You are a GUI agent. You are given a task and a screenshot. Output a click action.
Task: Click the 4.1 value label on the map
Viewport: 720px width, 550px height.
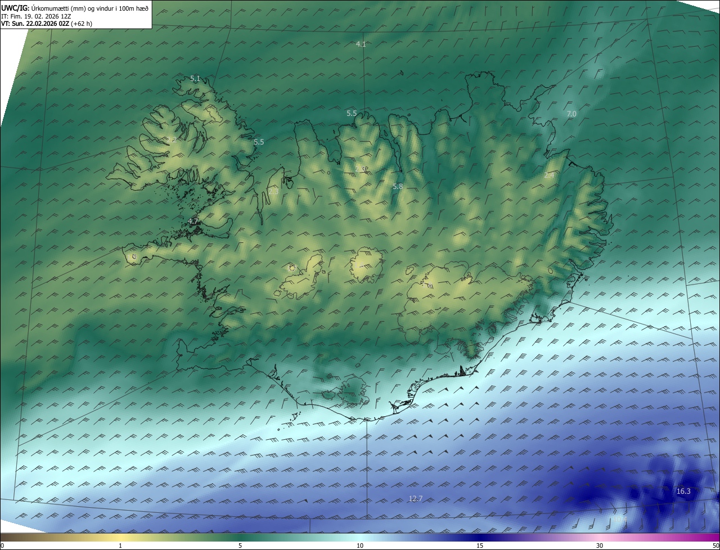(x=361, y=44)
